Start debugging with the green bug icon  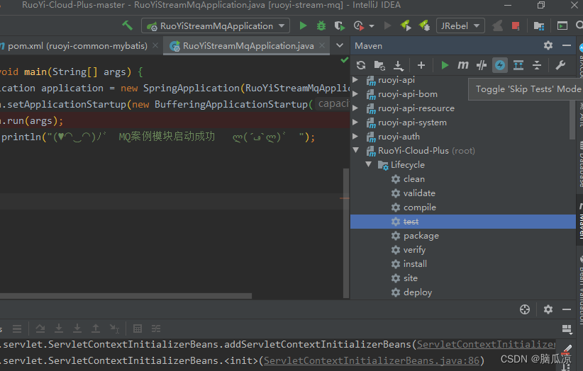coord(321,25)
